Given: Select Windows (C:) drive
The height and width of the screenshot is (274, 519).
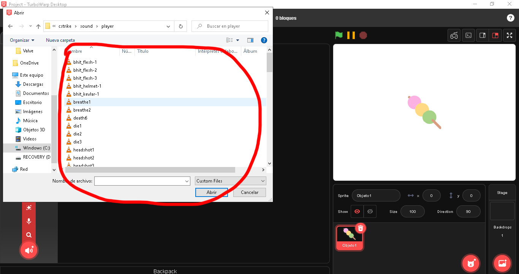Looking at the screenshot, I should click(x=36, y=148).
